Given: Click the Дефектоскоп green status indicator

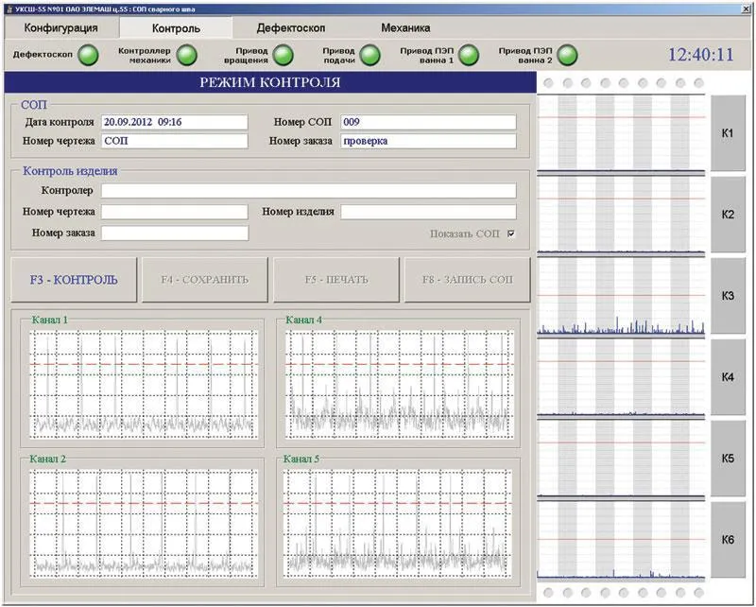Looking at the screenshot, I should (x=88, y=55).
